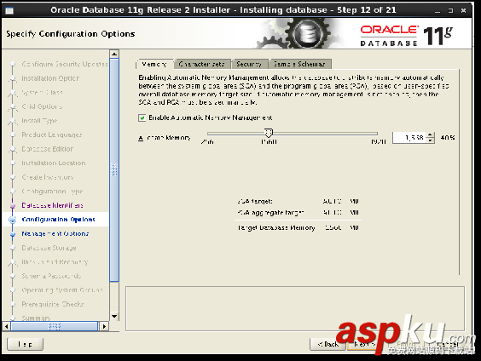Screen dimensions: 481x361
Task: Click the Target Database Memory value
Action: pyautogui.click(x=333, y=228)
